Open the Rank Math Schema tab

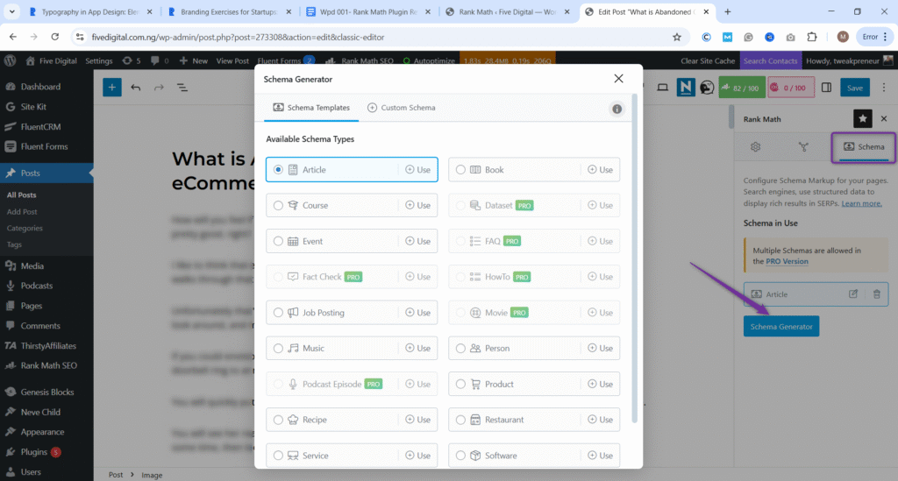[x=863, y=147]
